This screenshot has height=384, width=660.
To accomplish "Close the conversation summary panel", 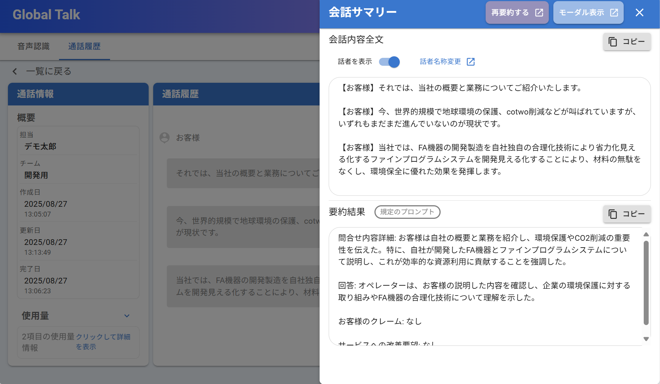I will coord(639,13).
